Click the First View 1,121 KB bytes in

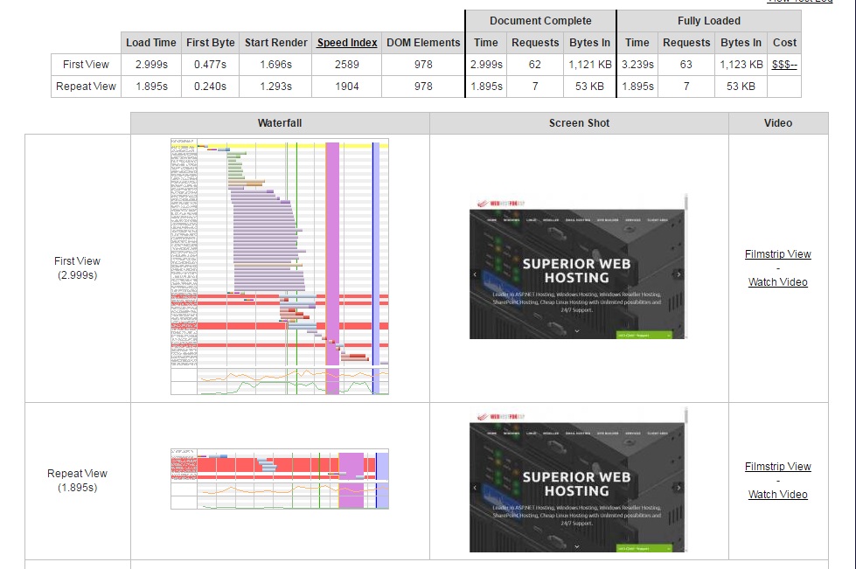[589, 65]
